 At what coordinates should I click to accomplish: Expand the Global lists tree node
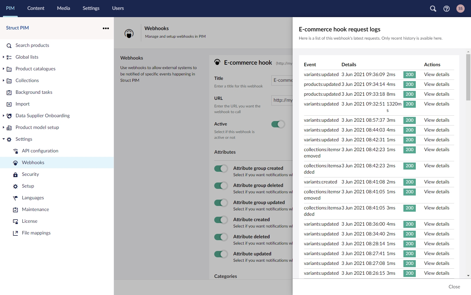[x=3, y=57]
